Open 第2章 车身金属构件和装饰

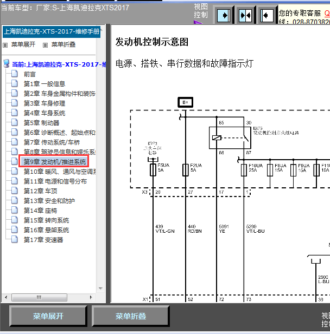tap(59, 94)
